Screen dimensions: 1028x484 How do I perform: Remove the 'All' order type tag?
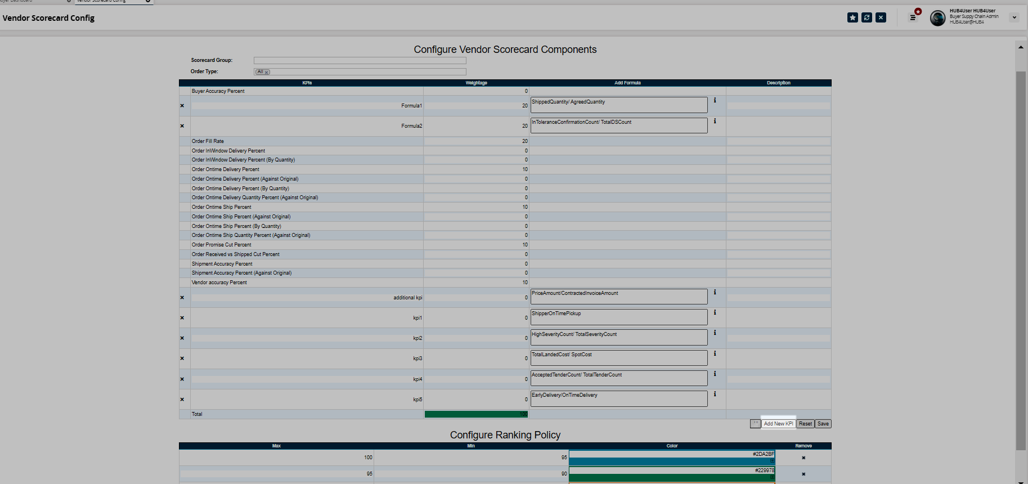(x=267, y=72)
